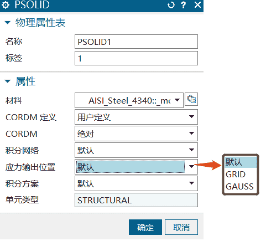
Task: Click the 名称 field containing PSOLID1
Action: 136,42
